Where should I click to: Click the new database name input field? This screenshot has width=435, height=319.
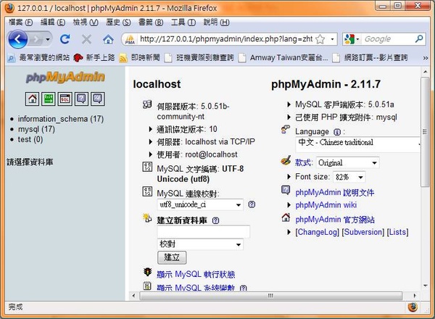(203, 231)
